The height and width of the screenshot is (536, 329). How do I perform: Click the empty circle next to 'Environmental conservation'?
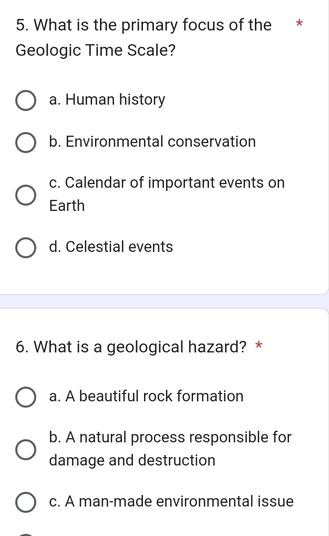point(26,142)
